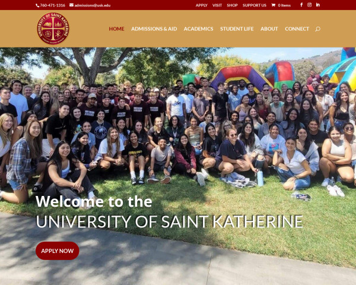The height and width of the screenshot is (285, 356).
Task: Open the ACADEMICS menu
Action: pos(198,29)
